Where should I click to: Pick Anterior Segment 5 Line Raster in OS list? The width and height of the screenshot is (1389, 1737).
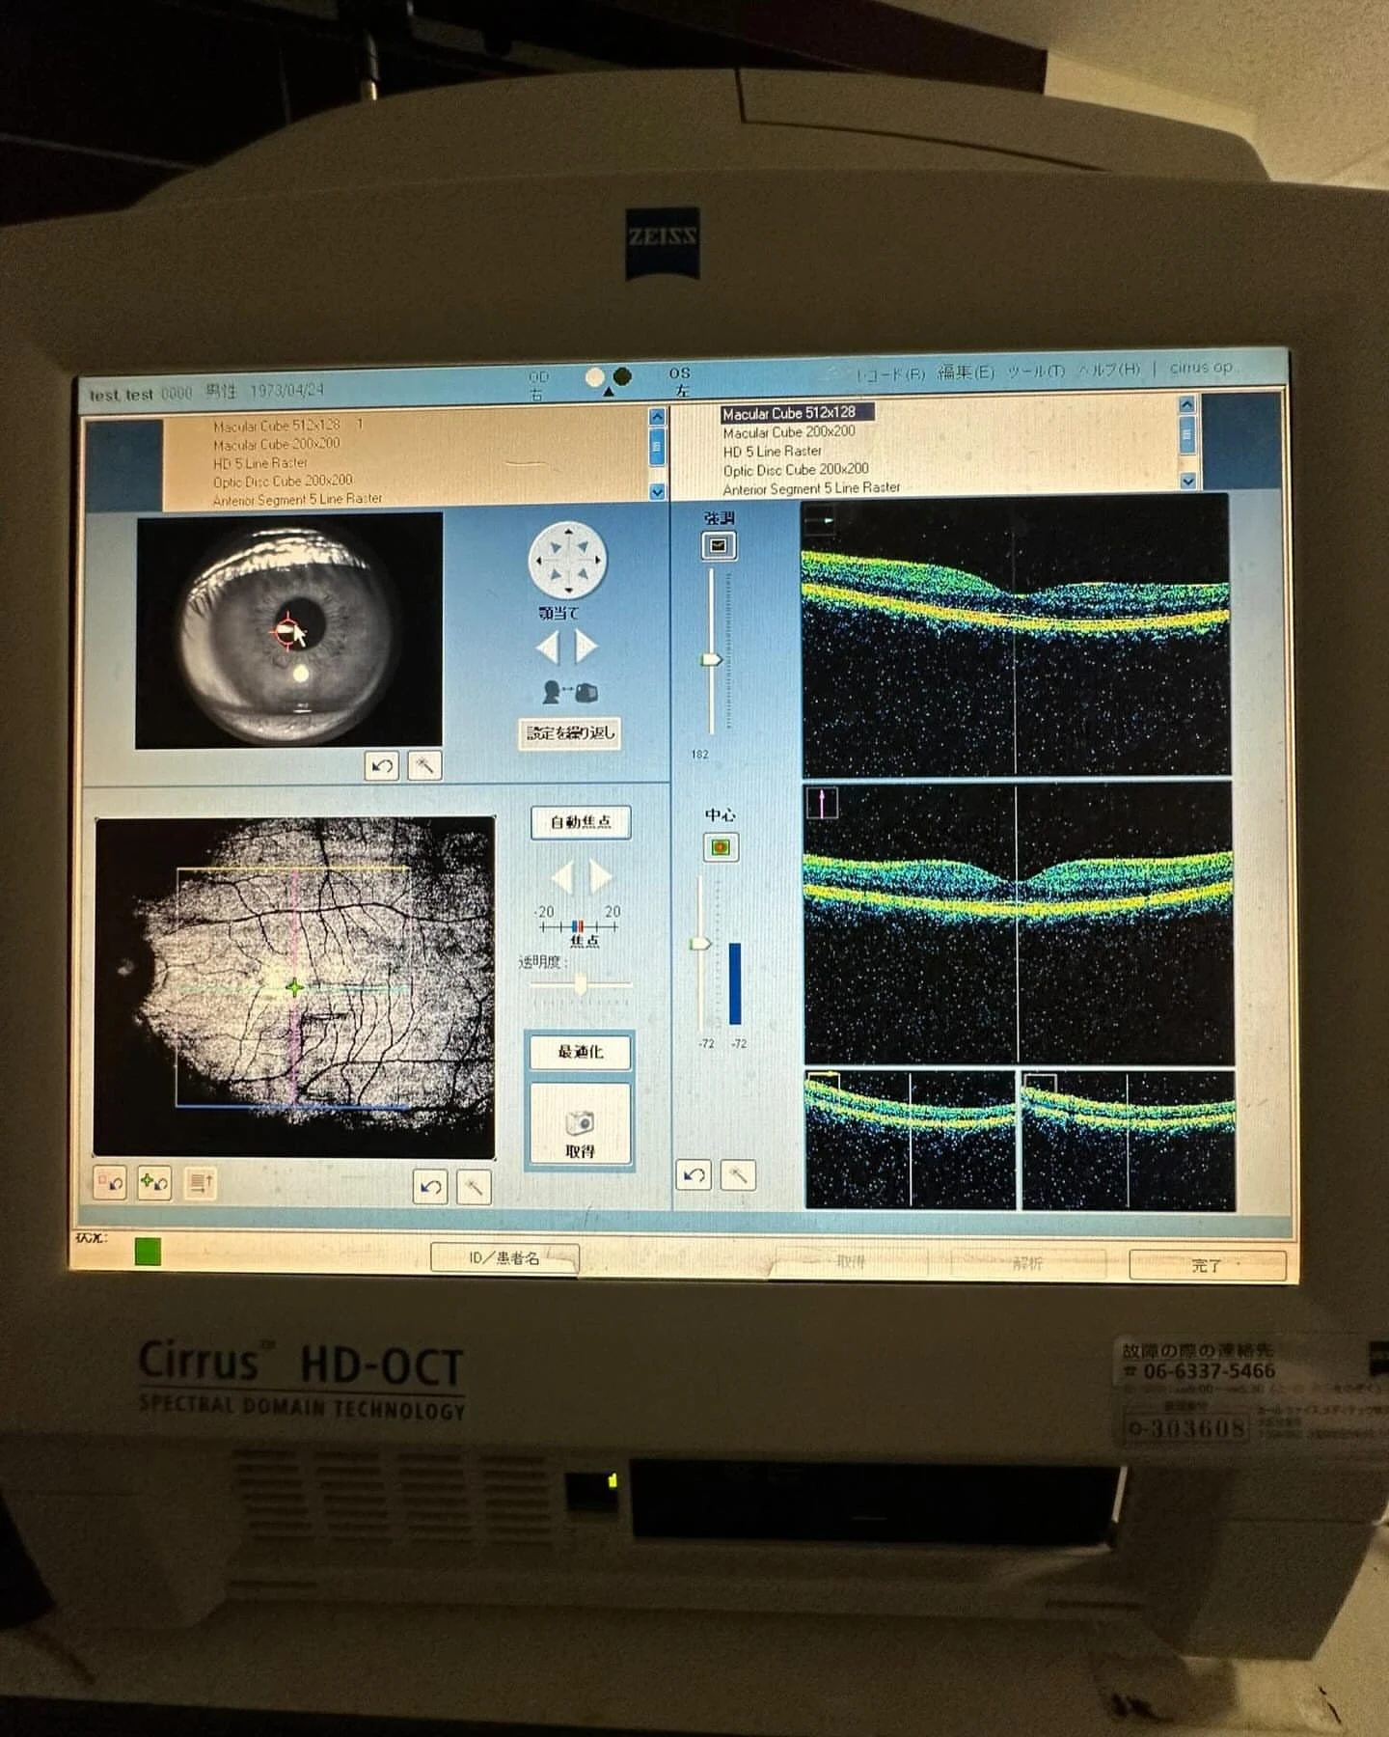(811, 488)
